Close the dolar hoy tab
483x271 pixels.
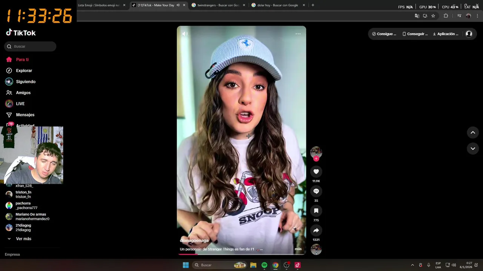tap(304, 5)
